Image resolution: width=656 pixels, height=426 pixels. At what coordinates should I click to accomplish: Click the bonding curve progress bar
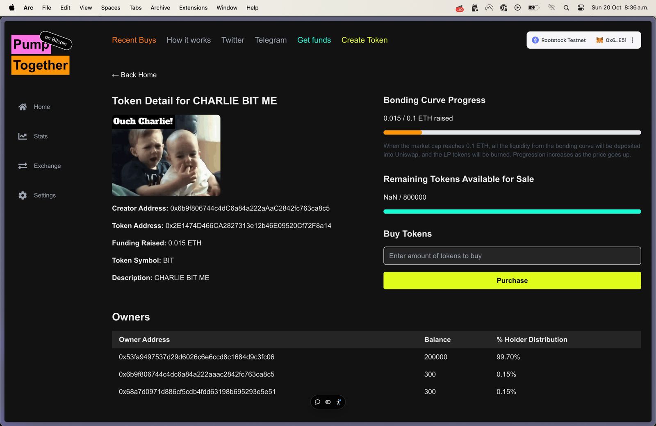tap(512, 132)
